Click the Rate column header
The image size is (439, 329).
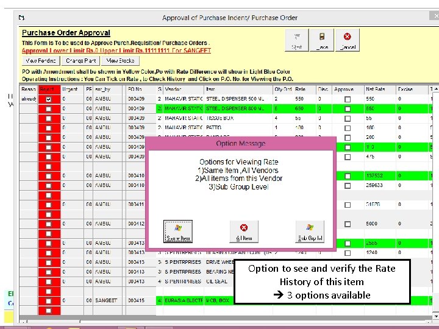pos(305,89)
